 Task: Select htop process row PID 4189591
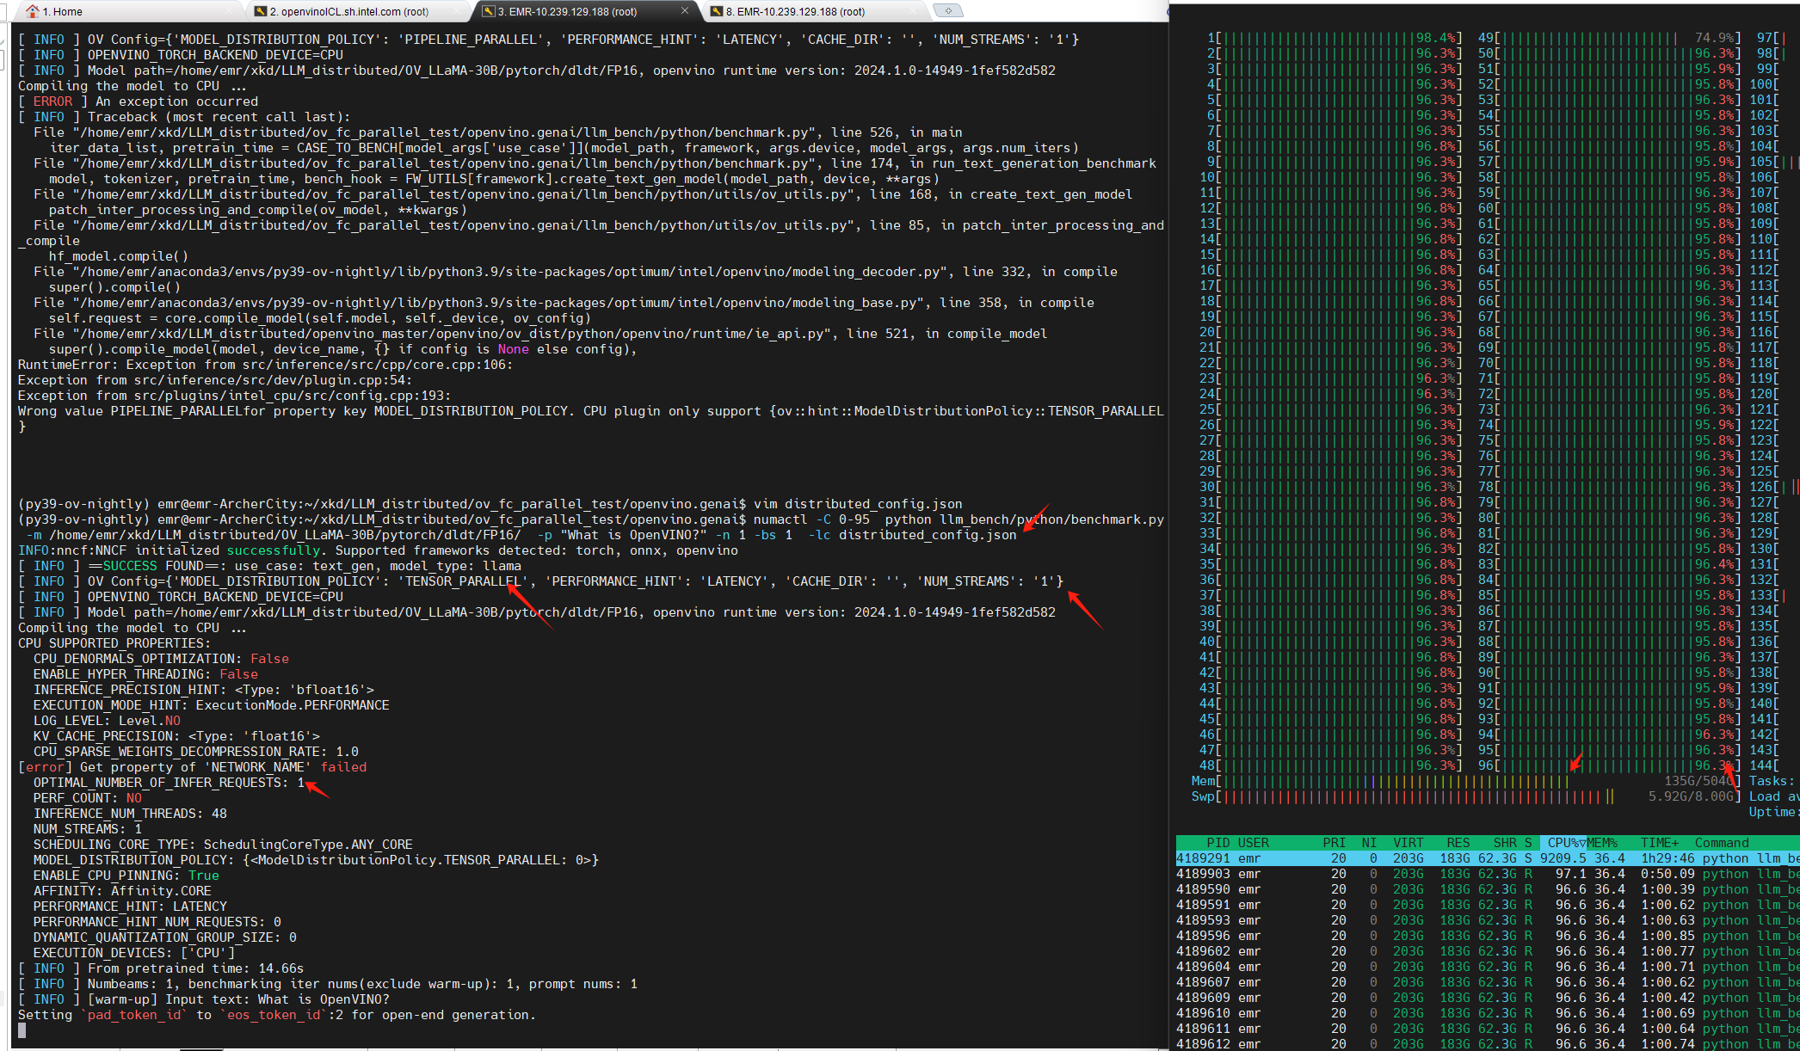point(1488,905)
